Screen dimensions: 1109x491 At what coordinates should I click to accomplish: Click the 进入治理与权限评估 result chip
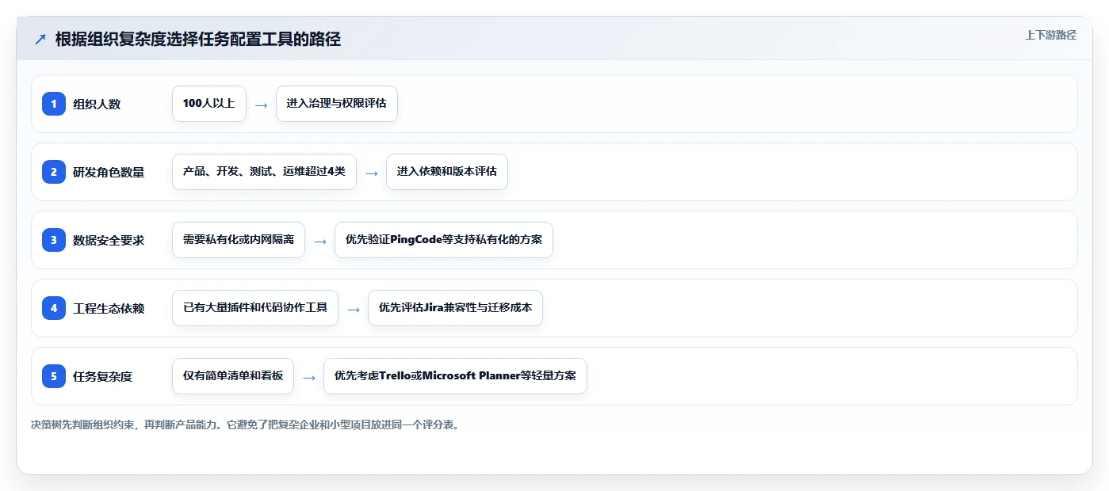pyautogui.click(x=337, y=104)
